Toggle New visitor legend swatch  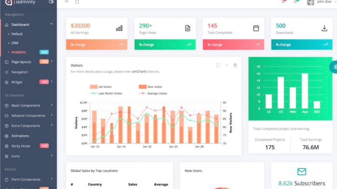[143, 87]
